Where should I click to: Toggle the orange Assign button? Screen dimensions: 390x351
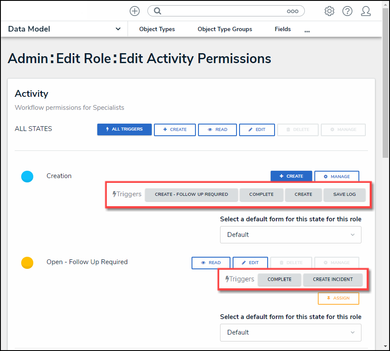338,298
